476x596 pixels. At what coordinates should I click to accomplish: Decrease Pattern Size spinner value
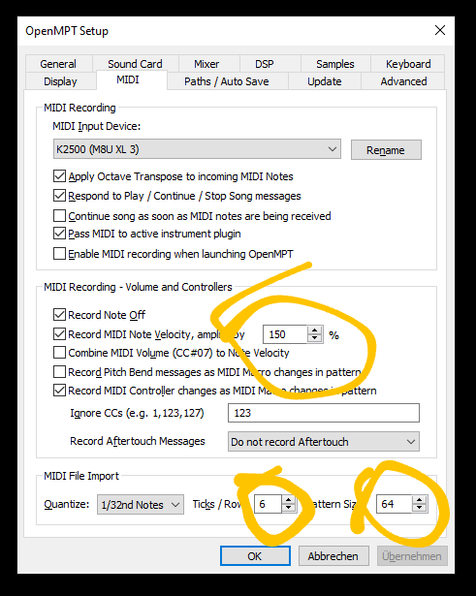click(419, 508)
